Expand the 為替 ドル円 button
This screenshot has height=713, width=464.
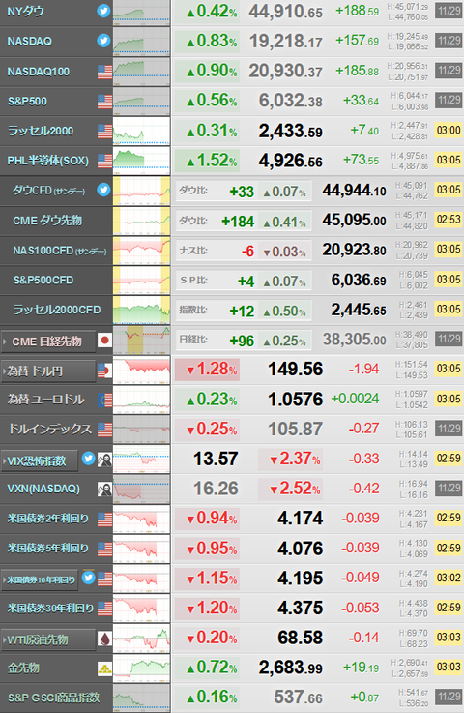tap(48, 371)
